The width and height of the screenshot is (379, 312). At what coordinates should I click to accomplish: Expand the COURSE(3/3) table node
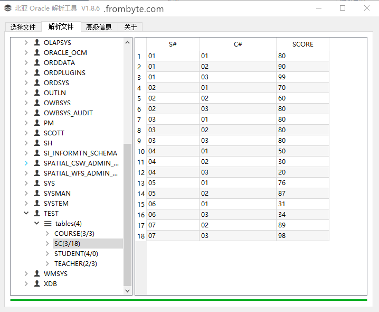pos(48,233)
